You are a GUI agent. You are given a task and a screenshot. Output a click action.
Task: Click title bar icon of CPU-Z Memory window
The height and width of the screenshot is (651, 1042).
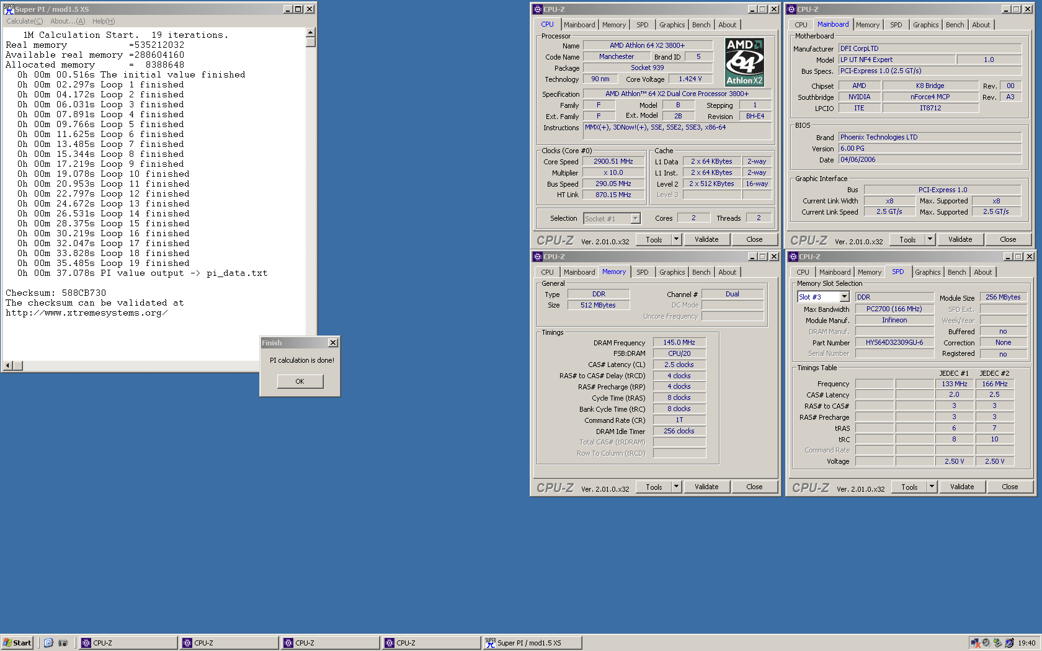point(537,257)
